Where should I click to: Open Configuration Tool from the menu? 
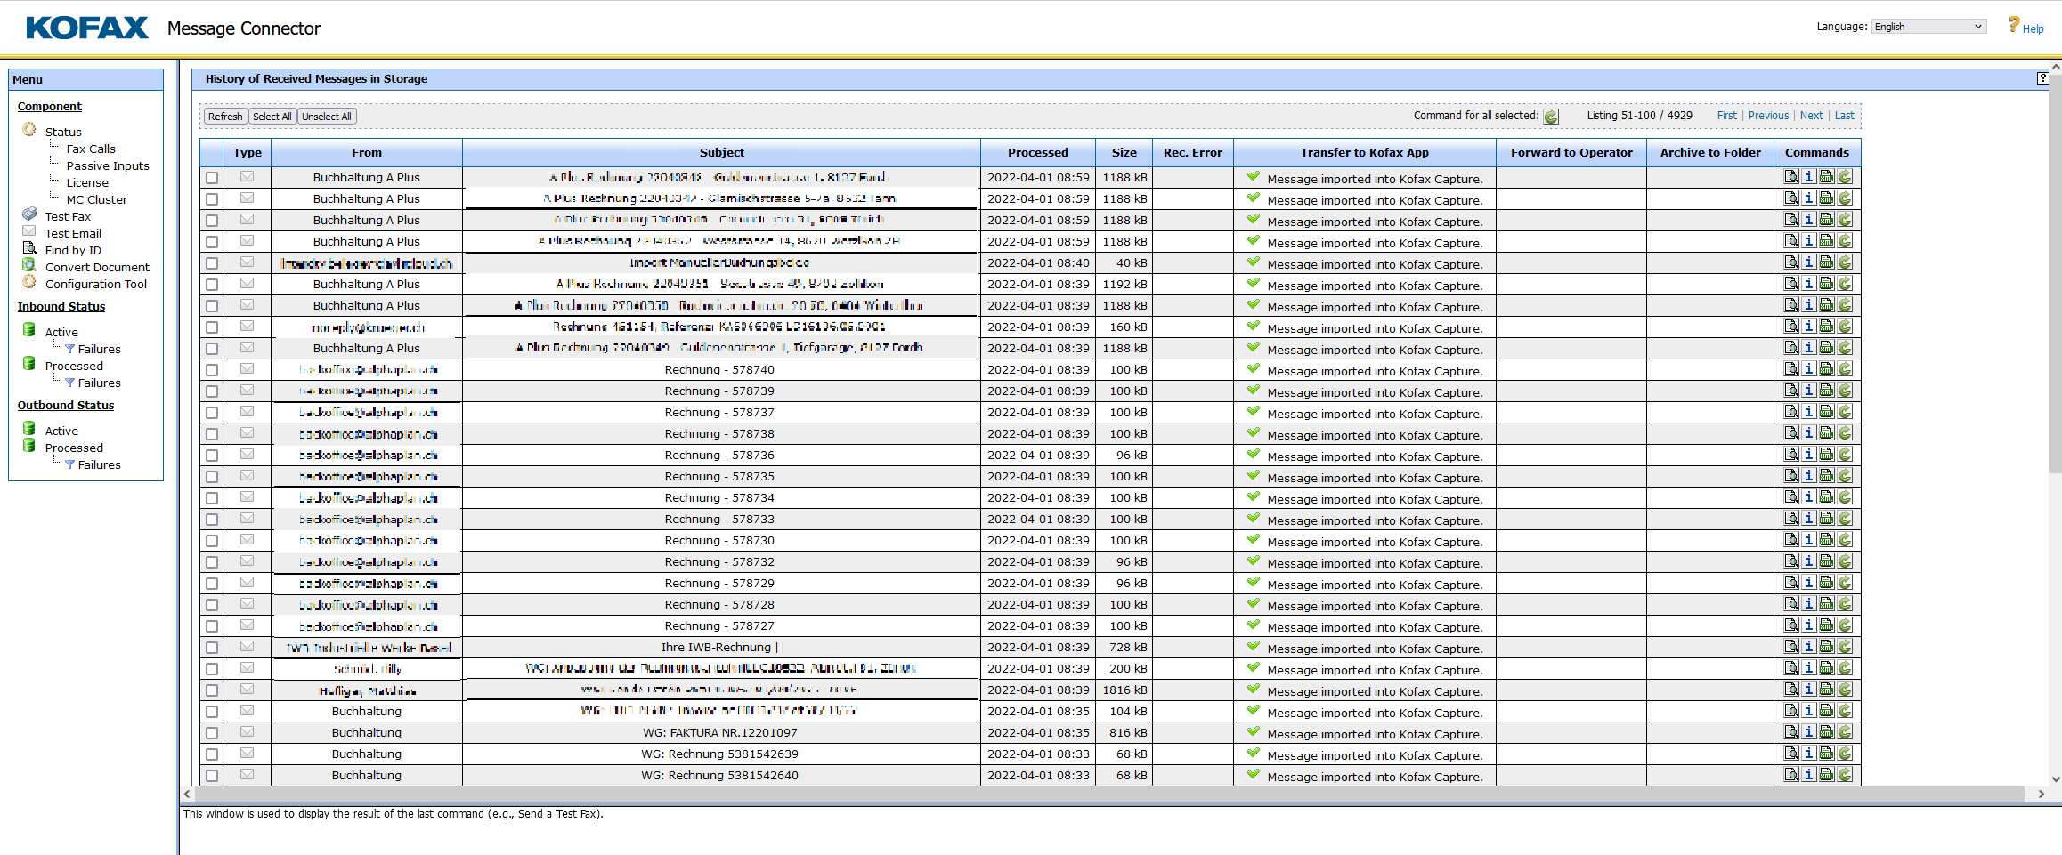[96, 284]
